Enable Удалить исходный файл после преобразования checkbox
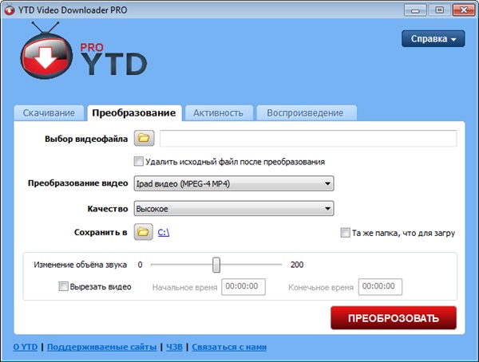Viewport: 479px width, 362px height. [x=138, y=161]
